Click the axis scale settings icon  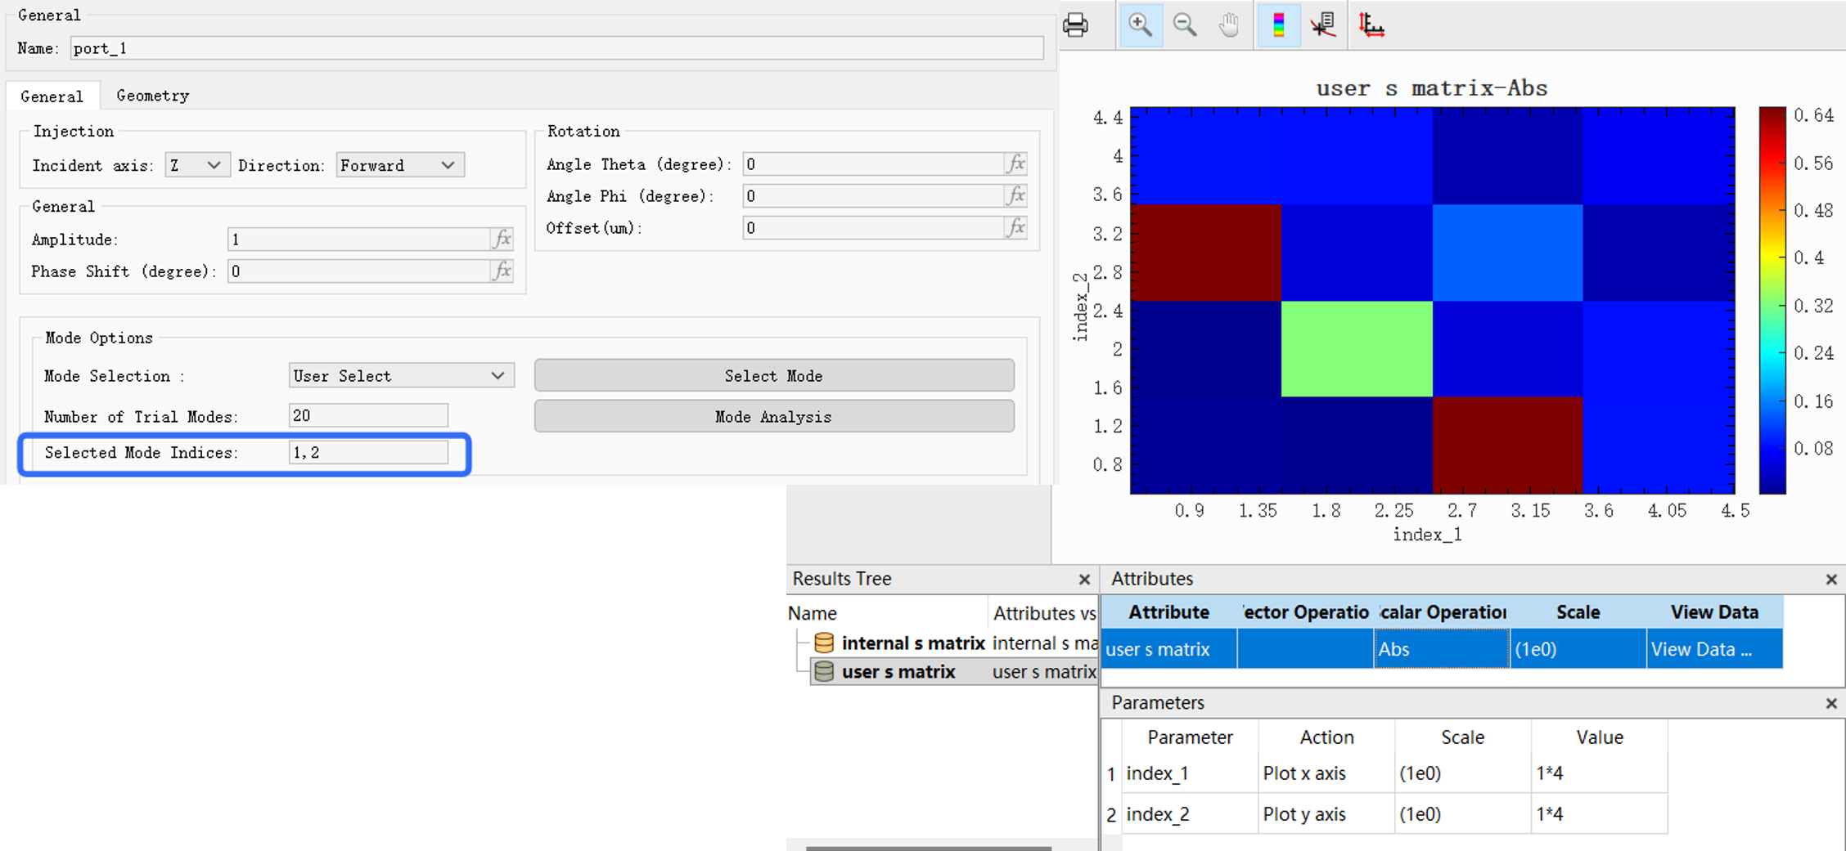coord(1371,25)
